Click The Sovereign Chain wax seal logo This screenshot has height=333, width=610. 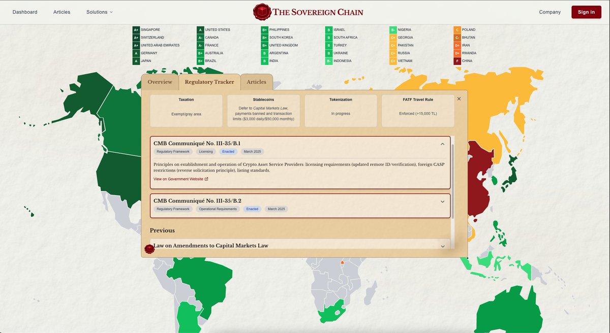[x=261, y=12]
